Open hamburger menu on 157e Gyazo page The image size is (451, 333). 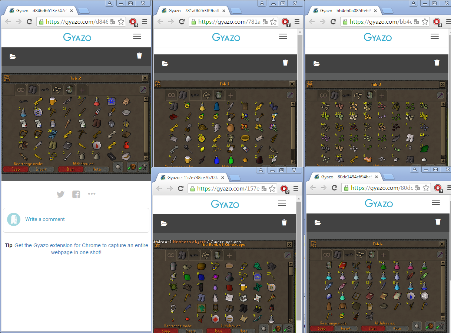(282, 203)
